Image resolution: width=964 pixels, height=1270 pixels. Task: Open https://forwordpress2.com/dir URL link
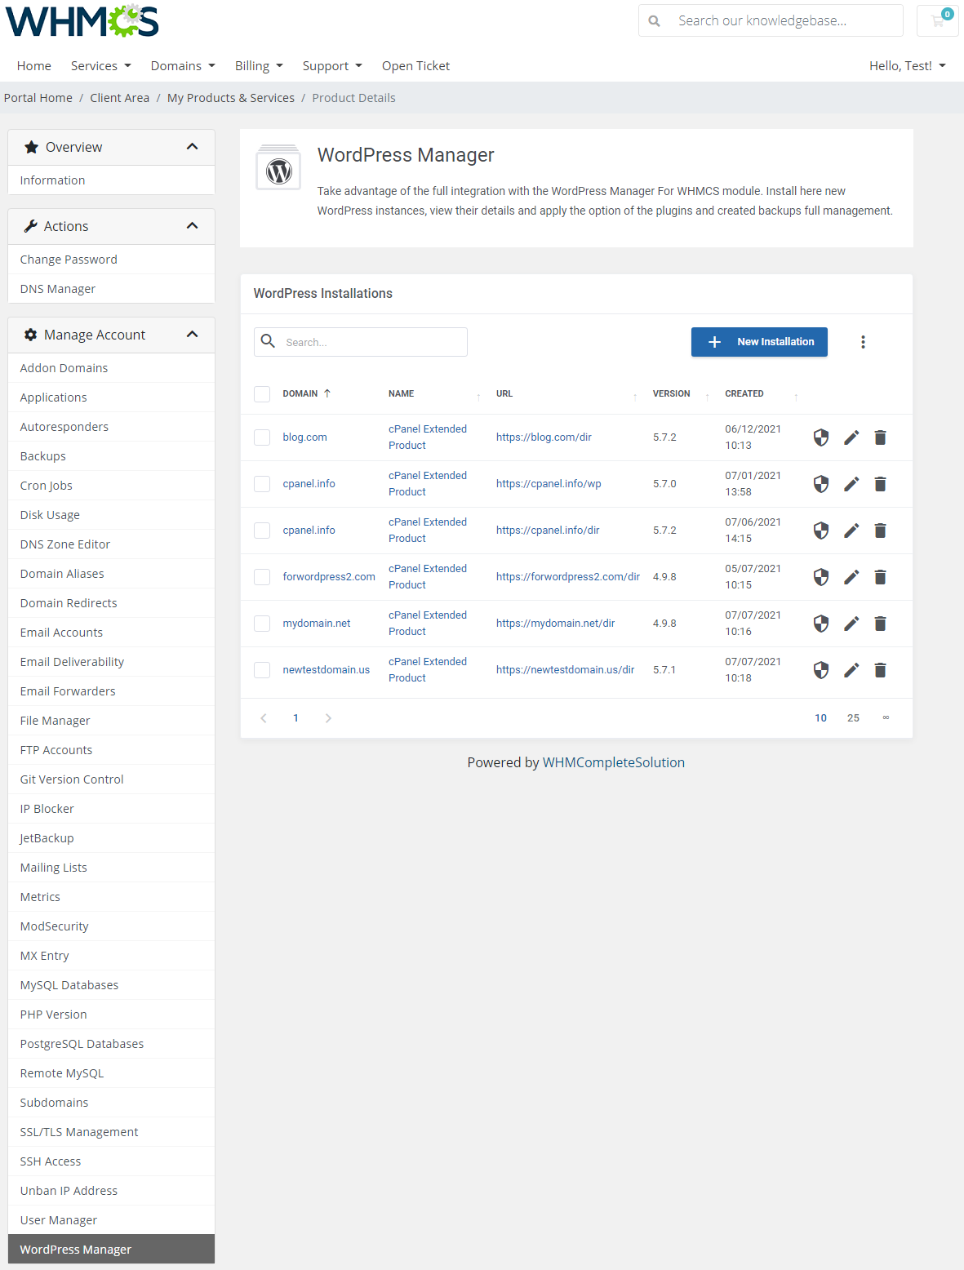(x=568, y=577)
